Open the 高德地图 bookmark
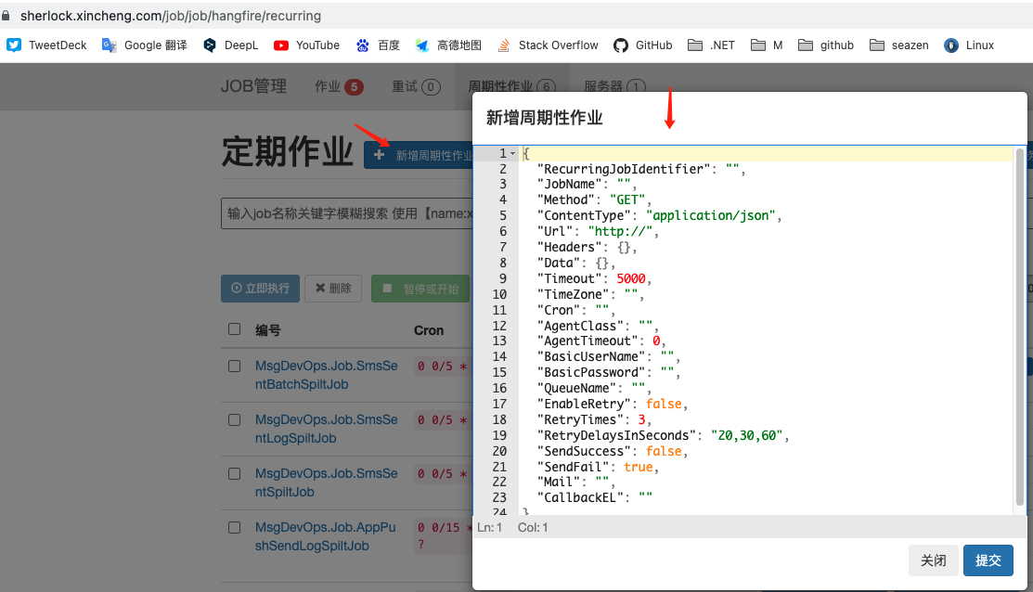Viewport: 1033px width, 592px height. click(x=448, y=45)
